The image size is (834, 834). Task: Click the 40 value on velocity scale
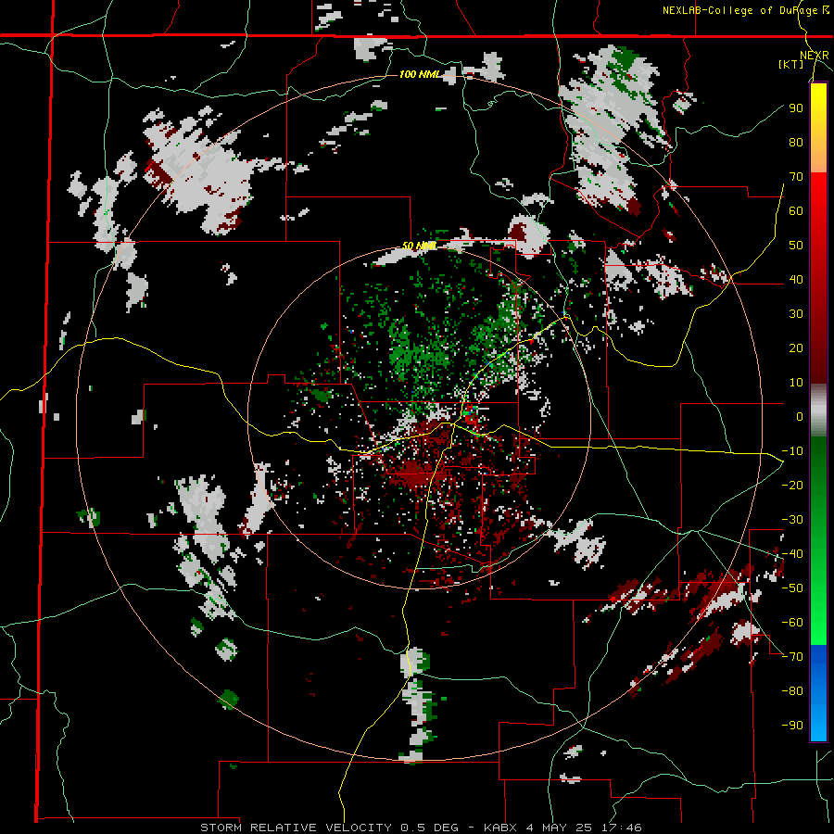[796, 280]
